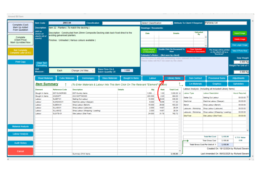Click Take A Photo Now button
Image resolution: width=261 pixels, height=174 pixels.
[x=240, y=51]
